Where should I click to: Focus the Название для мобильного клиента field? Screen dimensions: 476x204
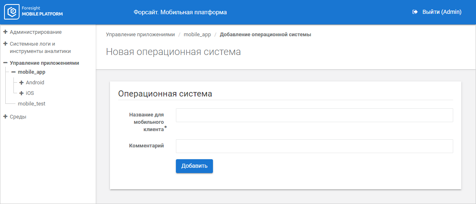314,115
